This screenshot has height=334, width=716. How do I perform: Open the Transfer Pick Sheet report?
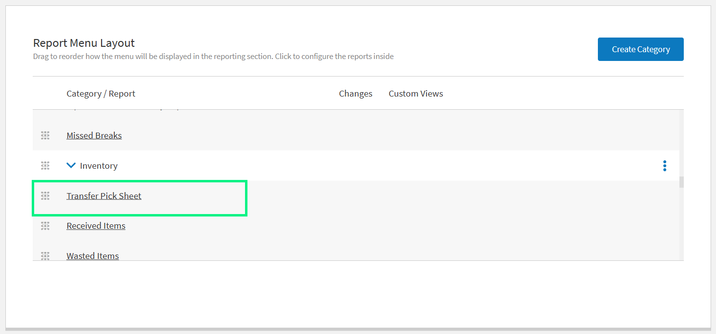103,196
